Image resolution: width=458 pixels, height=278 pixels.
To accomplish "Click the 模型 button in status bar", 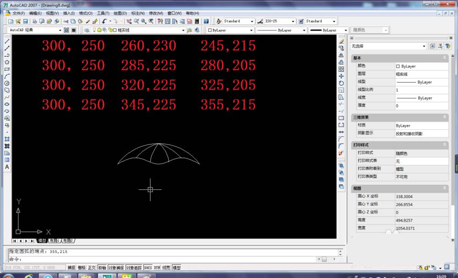I will (x=177, y=267).
